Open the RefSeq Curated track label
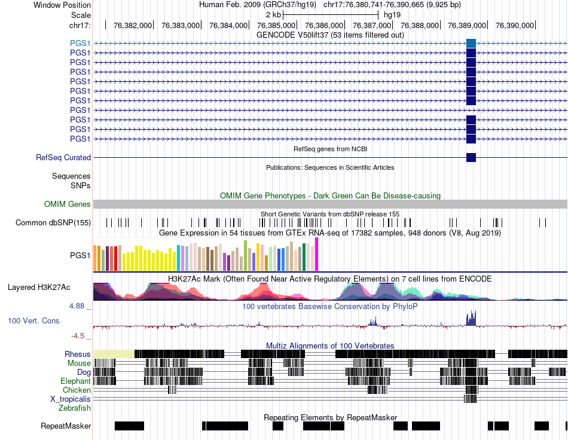The width and height of the screenshot is (568, 440). pos(63,158)
